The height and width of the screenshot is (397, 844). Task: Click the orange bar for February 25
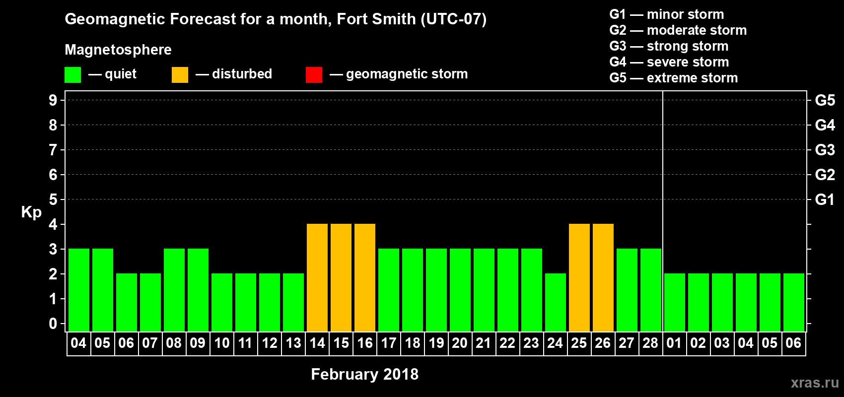click(579, 278)
